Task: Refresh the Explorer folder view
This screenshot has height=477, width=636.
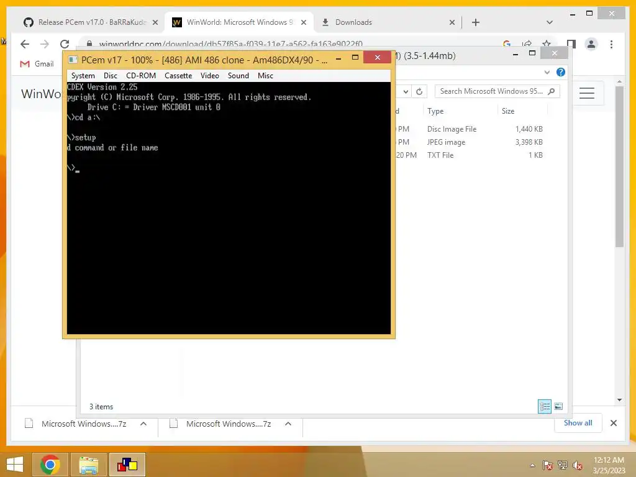Action: tap(419, 92)
